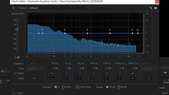Screen dimensions: 169x95
Task: Select control point 2 on EQ graph
Action: (65, 33)
